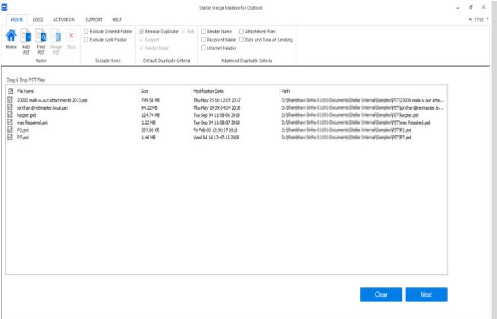The width and height of the screenshot is (497, 319).
Task: Switch to the LOGS tab
Action: click(38, 20)
